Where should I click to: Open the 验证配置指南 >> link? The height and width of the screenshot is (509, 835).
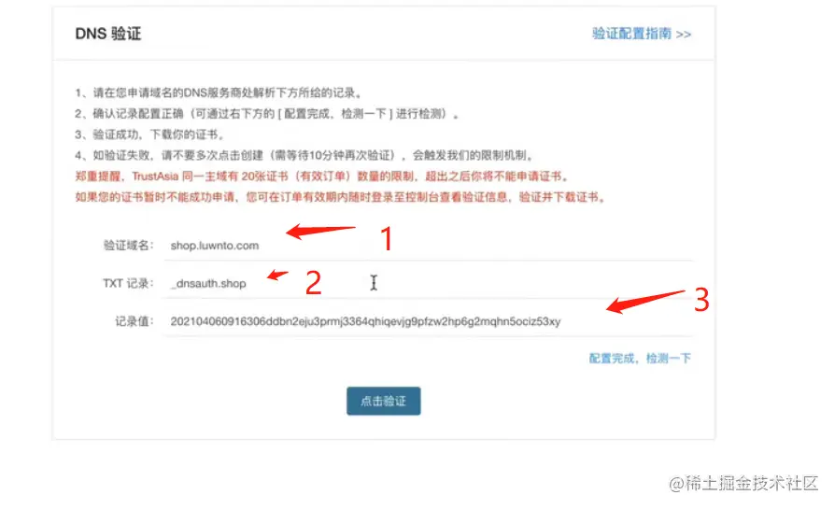641,34
